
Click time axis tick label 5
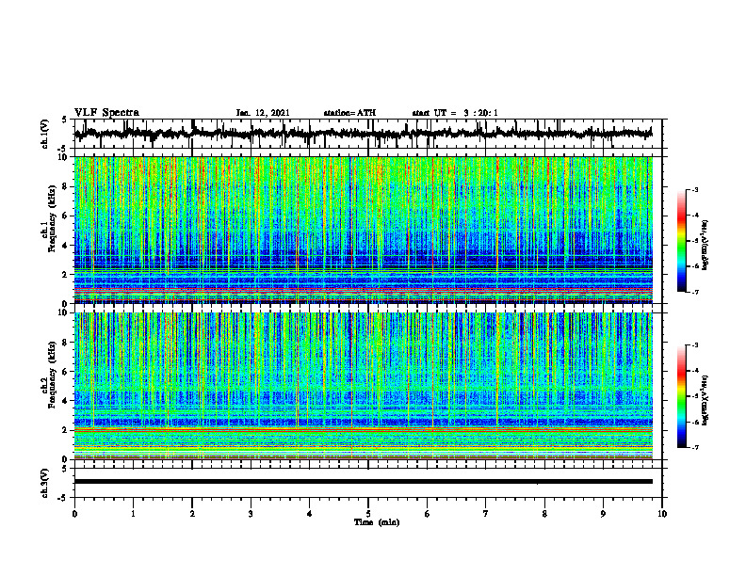click(368, 514)
